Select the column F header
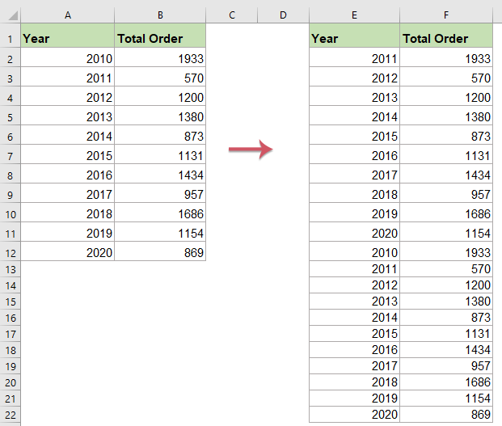The width and height of the screenshot is (502, 426). coord(446,15)
